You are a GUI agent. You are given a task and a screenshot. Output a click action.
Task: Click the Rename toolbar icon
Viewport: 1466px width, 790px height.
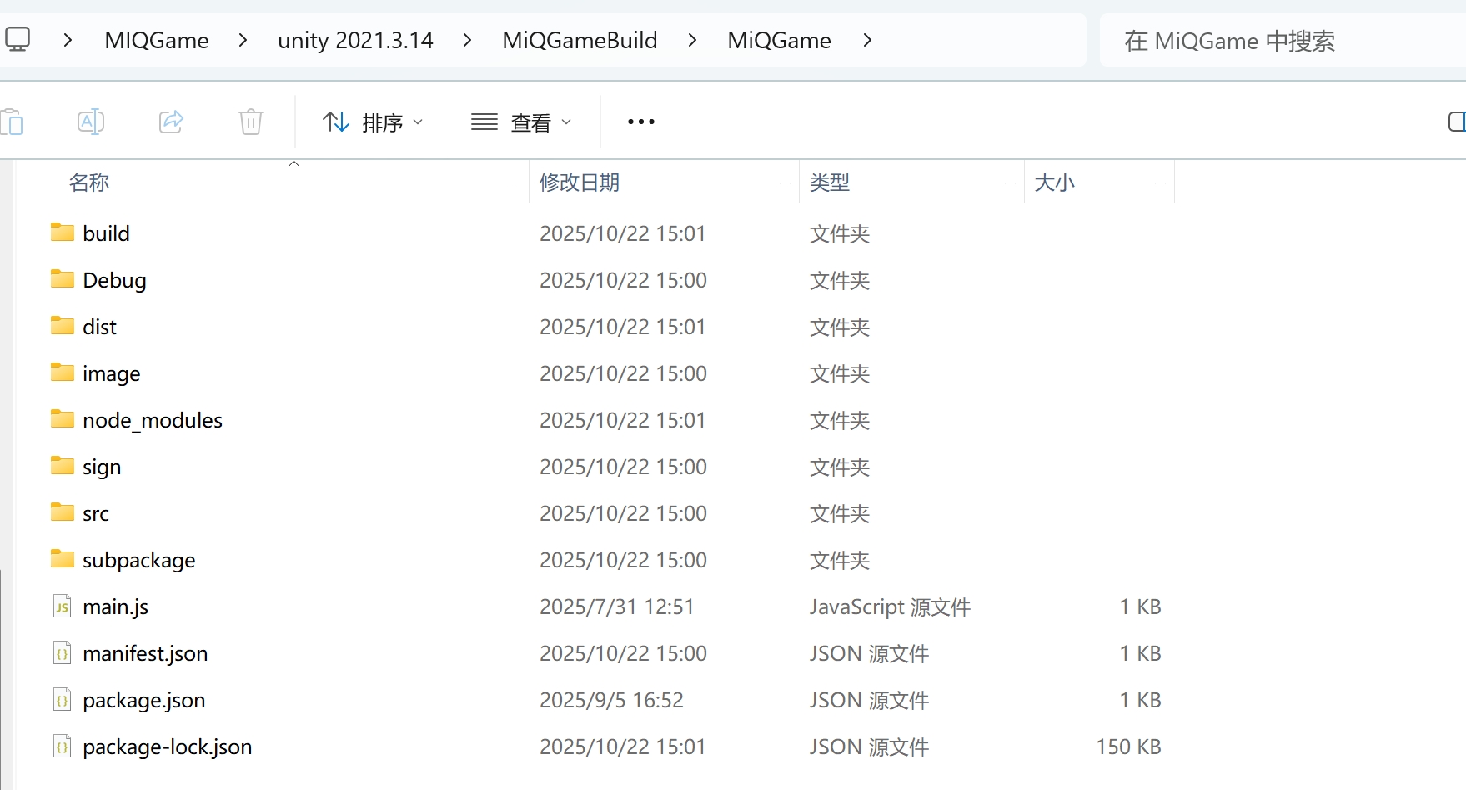90,122
